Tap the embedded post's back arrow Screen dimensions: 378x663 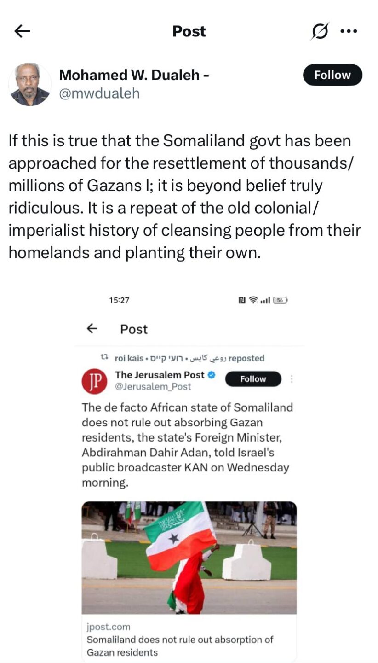pos(92,328)
